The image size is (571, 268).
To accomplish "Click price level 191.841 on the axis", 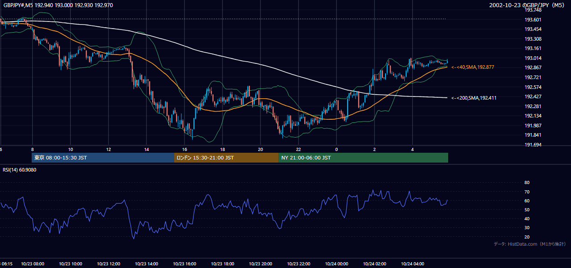I will pyautogui.click(x=533, y=135).
